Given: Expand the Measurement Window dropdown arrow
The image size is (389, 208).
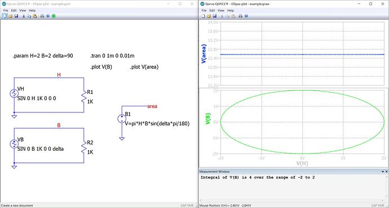Looking at the screenshot, I should [x=383, y=171].
